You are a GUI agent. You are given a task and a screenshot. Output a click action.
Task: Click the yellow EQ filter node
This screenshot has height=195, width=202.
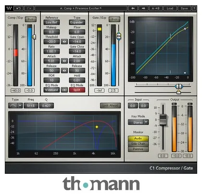click(97, 127)
